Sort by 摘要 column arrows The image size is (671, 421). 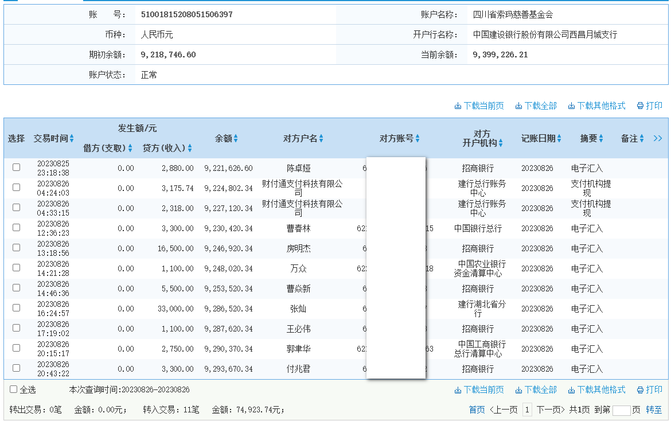pos(601,139)
